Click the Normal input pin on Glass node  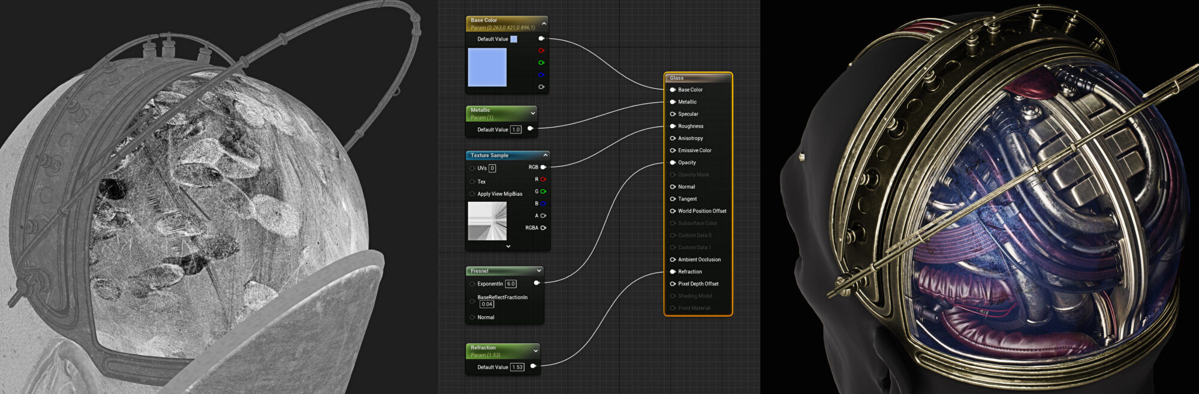click(x=673, y=187)
